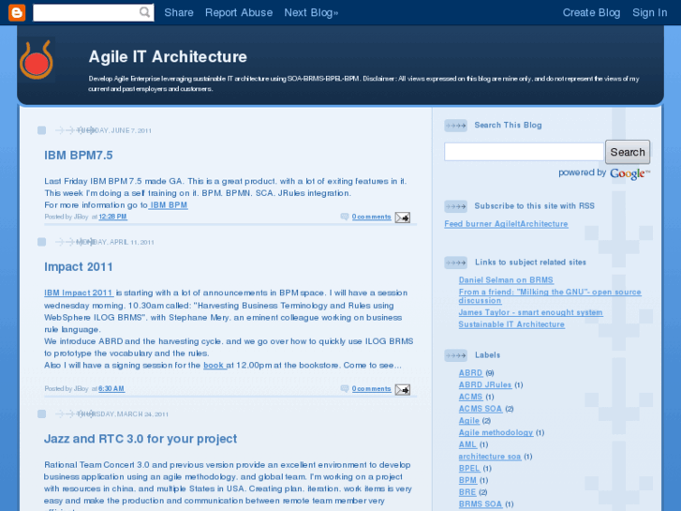The image size is (681, 511).
Task: Click the Tuesday, June 7, 2011 date header
Action: point(114,130)
